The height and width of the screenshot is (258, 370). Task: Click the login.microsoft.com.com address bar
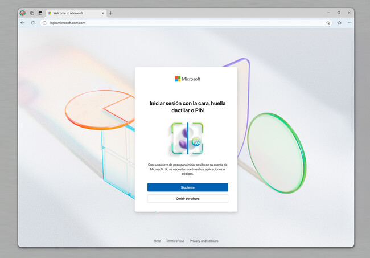171,23
